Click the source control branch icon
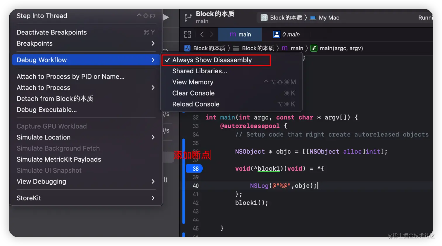The height and width of the screenshot is (246, 442). coord(188,18)
